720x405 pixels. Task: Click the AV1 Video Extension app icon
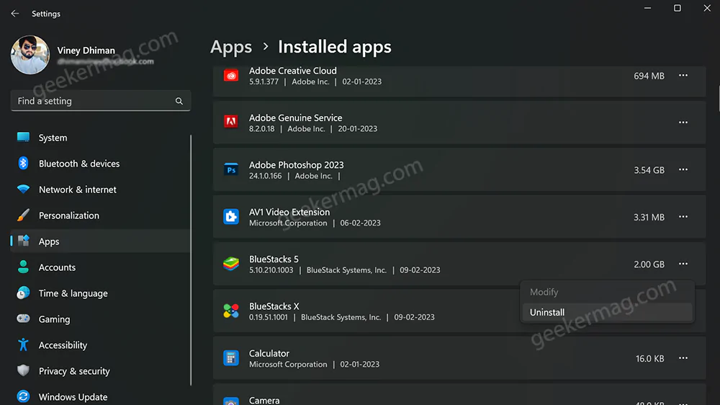point(231,216)
